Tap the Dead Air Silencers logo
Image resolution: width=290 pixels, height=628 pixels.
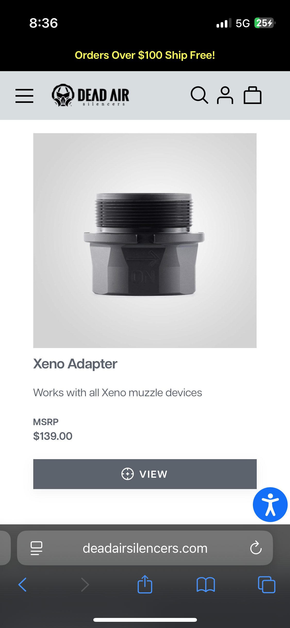pos(90,95)
